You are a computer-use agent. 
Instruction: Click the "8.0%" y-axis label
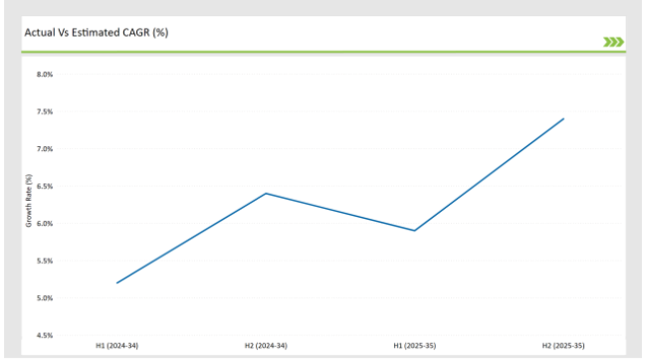pyautogui.click(x=45, y=75)
